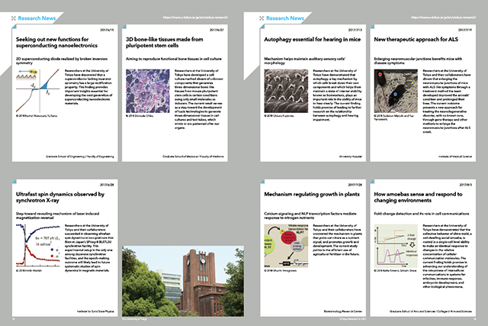Click the copyright credit under the amoeba chart

point(395,270)
